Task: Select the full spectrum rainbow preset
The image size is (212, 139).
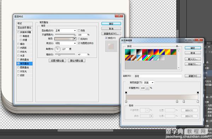Action: (145, 58)
